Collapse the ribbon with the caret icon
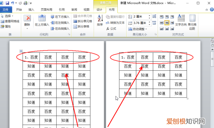This screenshot has width=214, height=128. click(x=207, y=10)
